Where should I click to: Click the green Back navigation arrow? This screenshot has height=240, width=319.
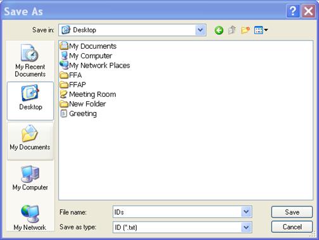click(219, 30)
